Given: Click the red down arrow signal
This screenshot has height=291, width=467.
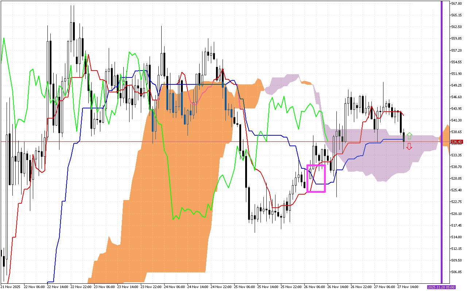Looking at the screenshot, I should [x=409, y=146].
